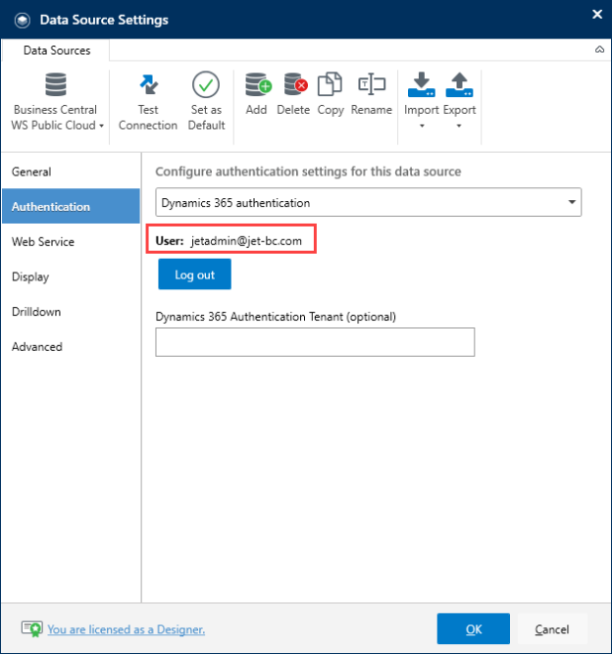
Task: Focus the Dynamics 365 Authentication Tenant field
Action: [315, 342]
